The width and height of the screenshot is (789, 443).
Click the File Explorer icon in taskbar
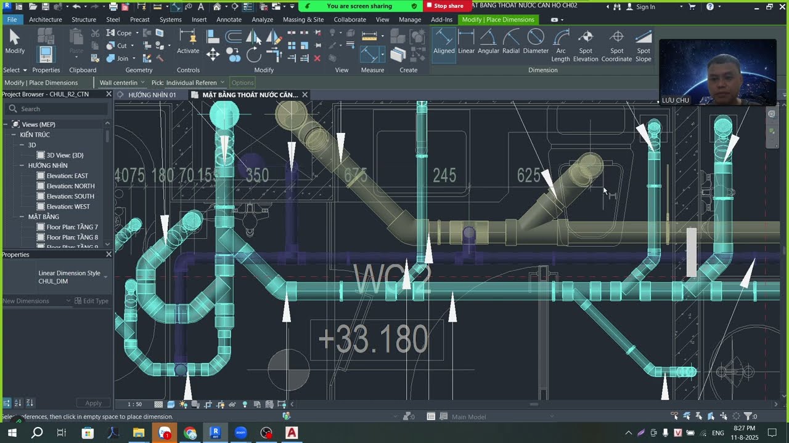[x=139, y=433]
